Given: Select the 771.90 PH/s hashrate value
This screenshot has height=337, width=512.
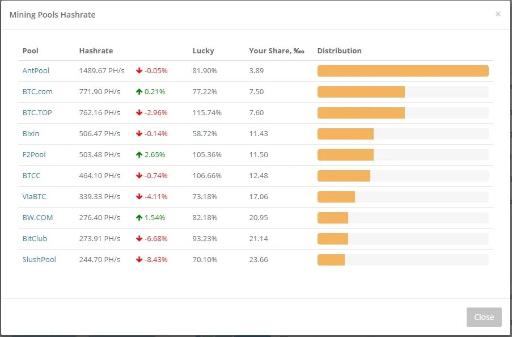Looking at the screenshot, I should 100,91.
